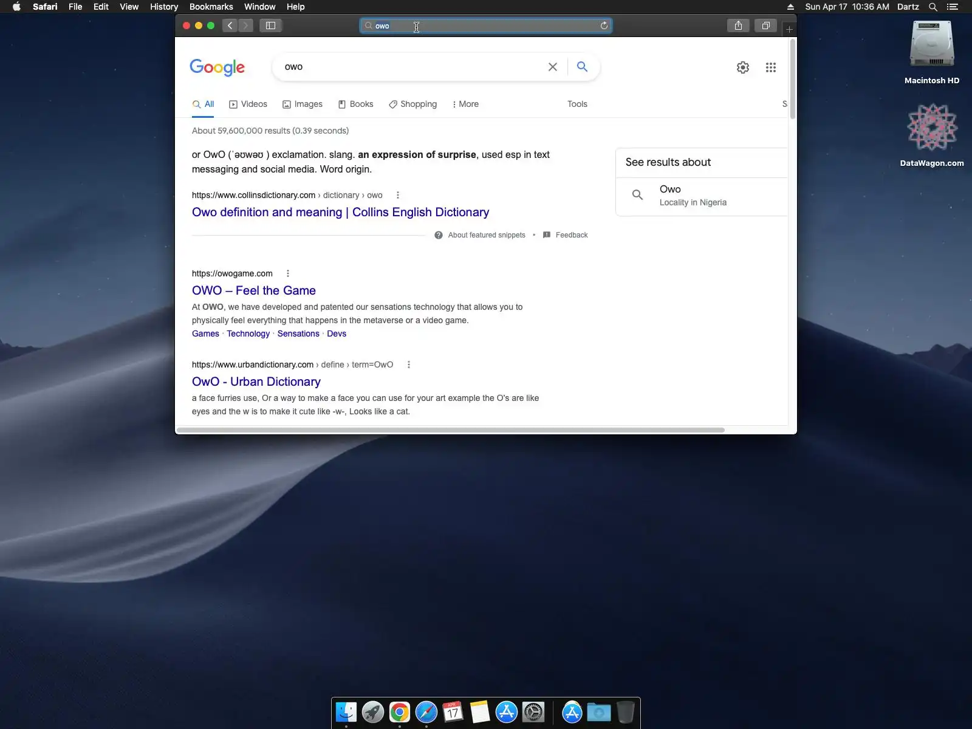
Task: Open Notification Center from the menu bar
Action: coord(953,7)
